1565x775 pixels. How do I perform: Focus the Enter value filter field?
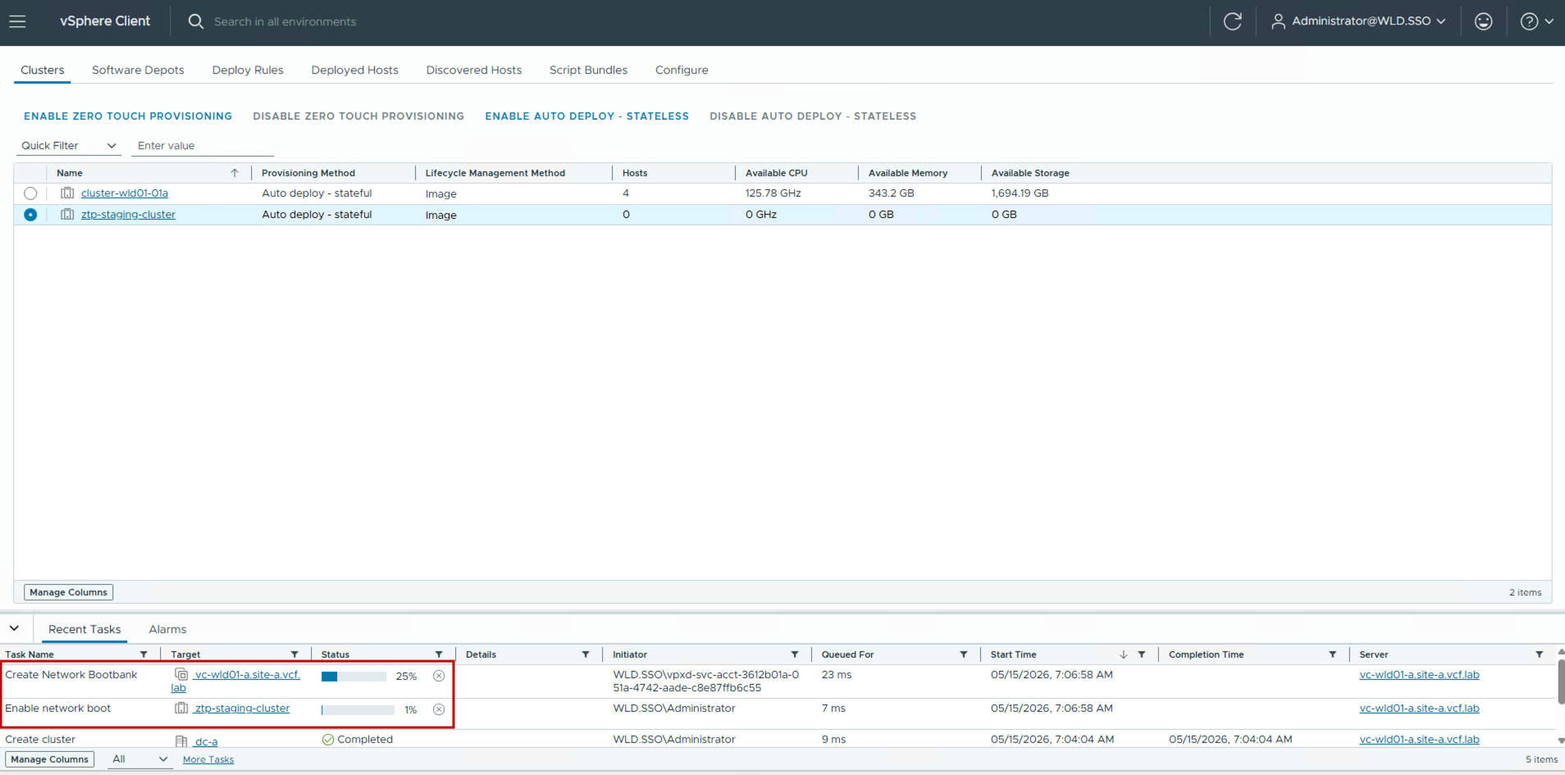[203, 146]
